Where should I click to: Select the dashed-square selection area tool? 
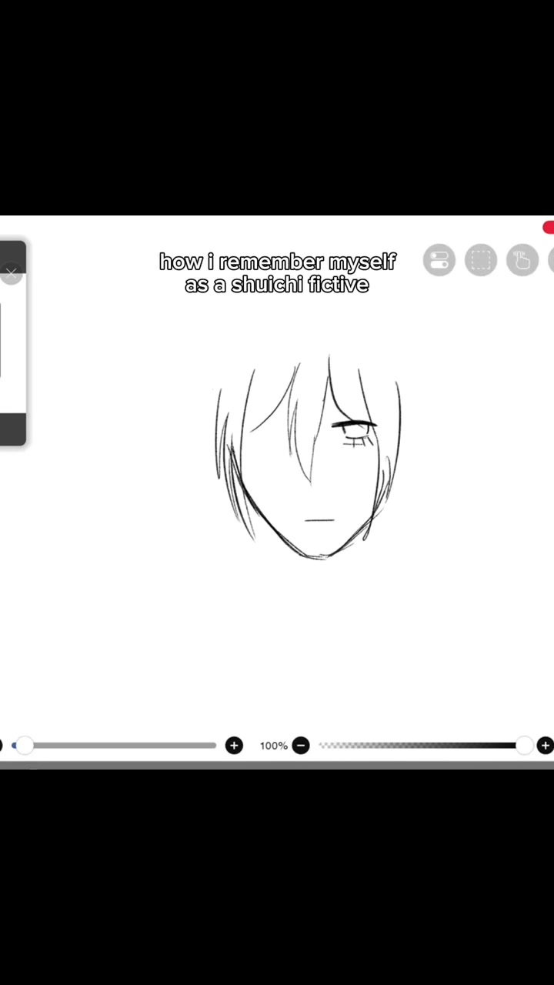pos(481,260)
